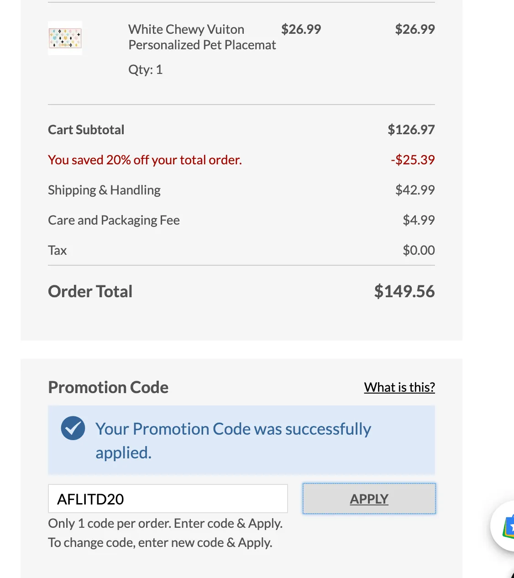Open the 'What is this?' promotion help link
This screenshot has width=514, height=578.
click(x=399, y=387)
